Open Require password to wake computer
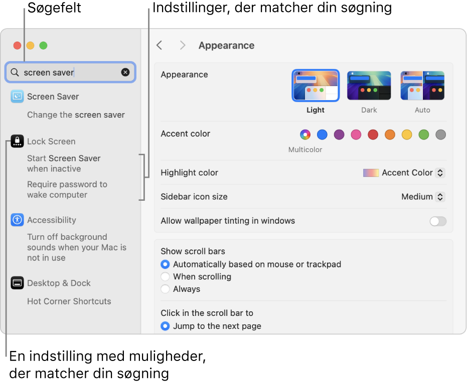Viewport: 467px width, 385px height. (67, 189)
